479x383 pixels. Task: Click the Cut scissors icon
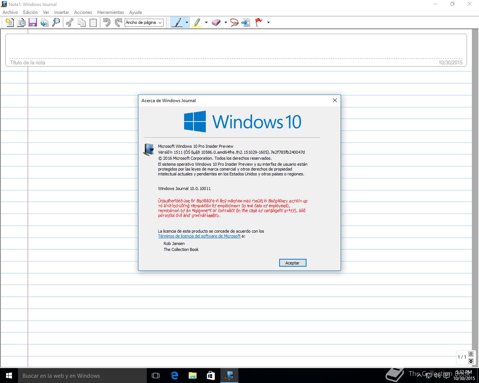click(x=70, y=22)
